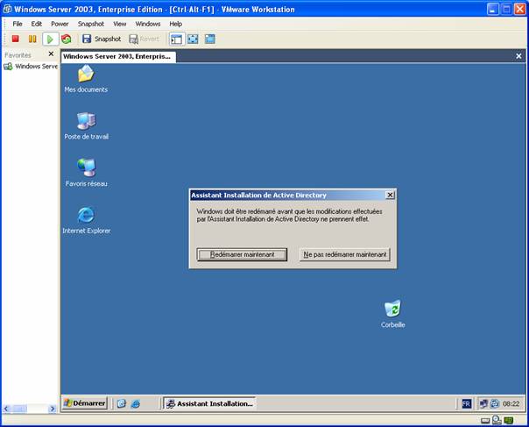Open the Edit menu
529x427 pixels.
click(37, 24)
